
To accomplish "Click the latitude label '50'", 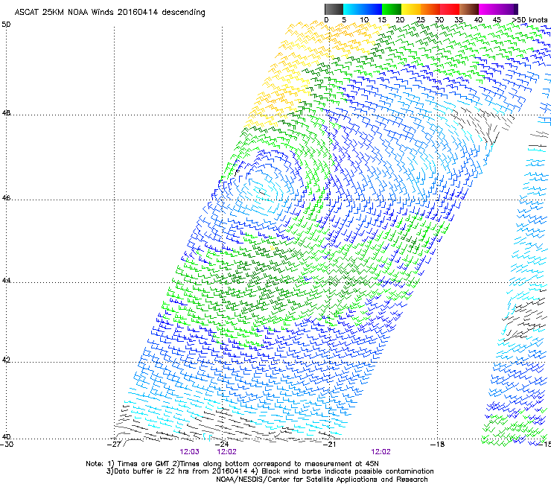I will (6, 25).
